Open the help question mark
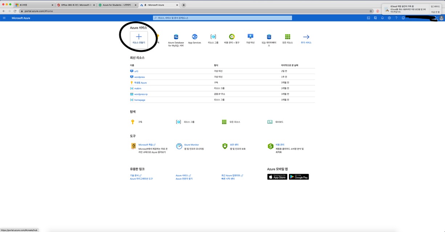Image resolution: width=445 pixels, height=232 pixels. tap(396, 18)
